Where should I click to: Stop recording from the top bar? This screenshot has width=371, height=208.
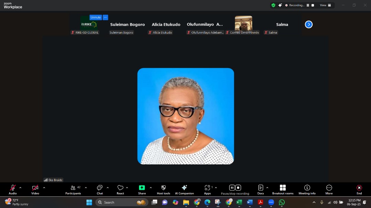(313, 5)
